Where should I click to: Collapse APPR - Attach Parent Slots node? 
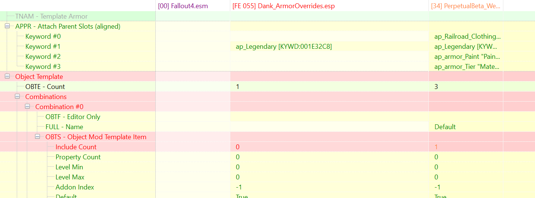7,26
